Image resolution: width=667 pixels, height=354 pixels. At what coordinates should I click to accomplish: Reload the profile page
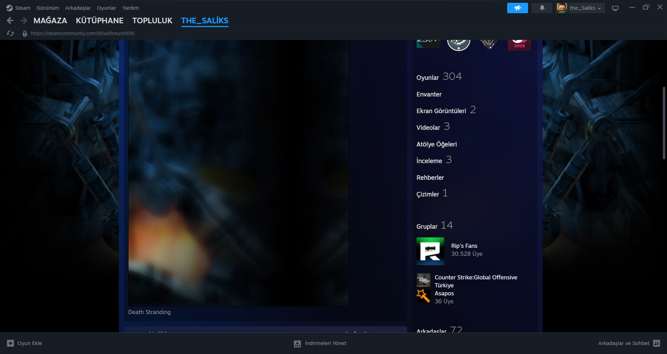10,33
